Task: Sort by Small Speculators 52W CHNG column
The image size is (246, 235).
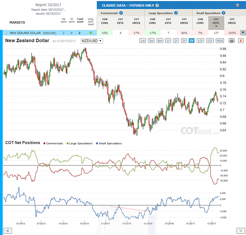Action: [200, 21]
